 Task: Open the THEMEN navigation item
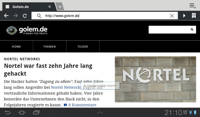click(x=49, y=47)
